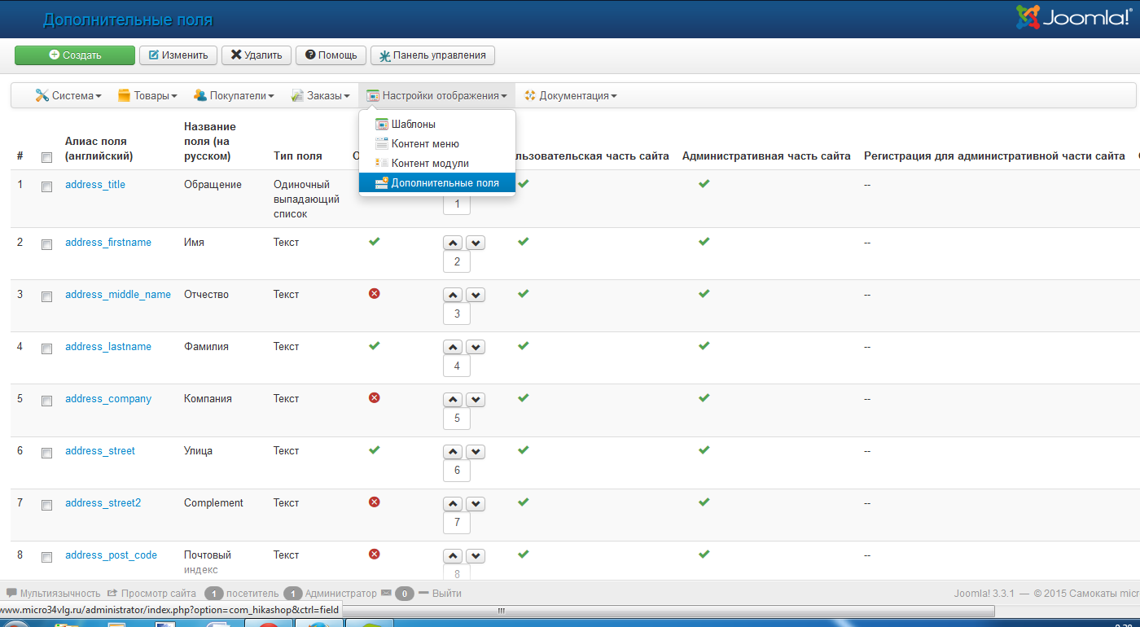This screenshot has width=1140, height=627.
Task: Open the Документация dropdown
Action: 571,95
